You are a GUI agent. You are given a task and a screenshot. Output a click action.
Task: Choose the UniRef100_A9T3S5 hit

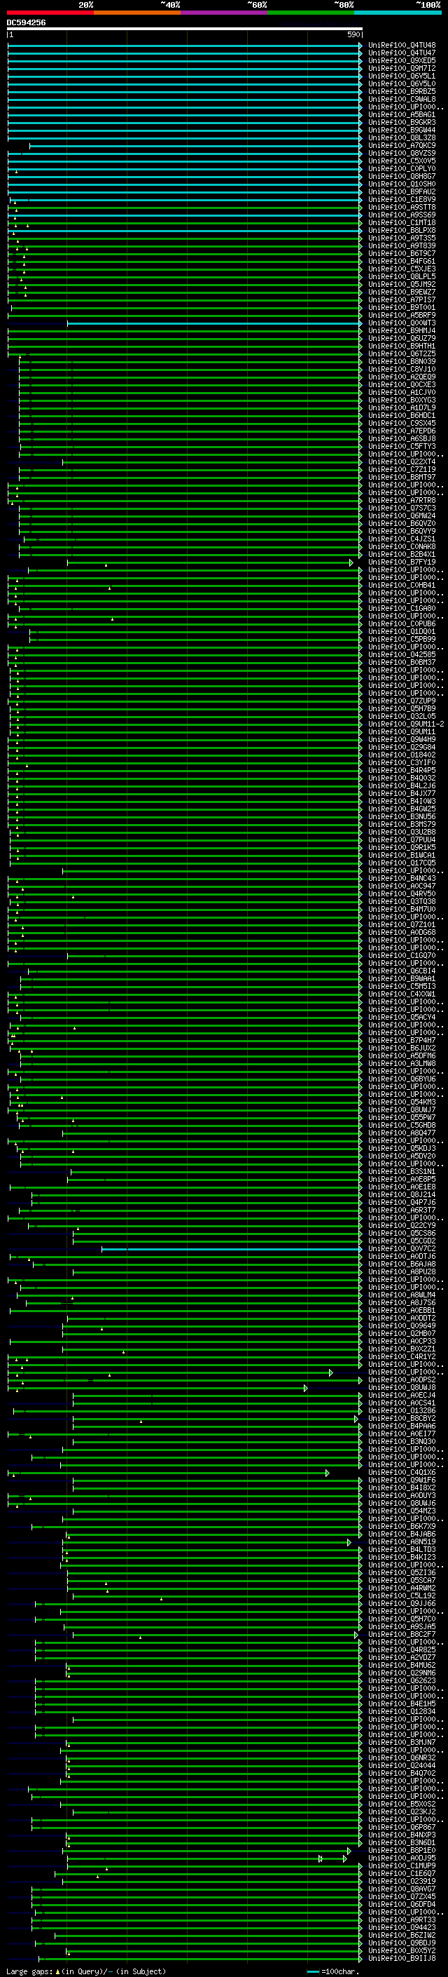pyautogui.click(x=402, y=238)
